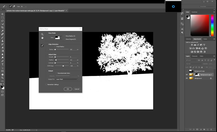Click the Feather slider handle
The width and height of the screenshot is (217, 132).
tap(56, 60)
